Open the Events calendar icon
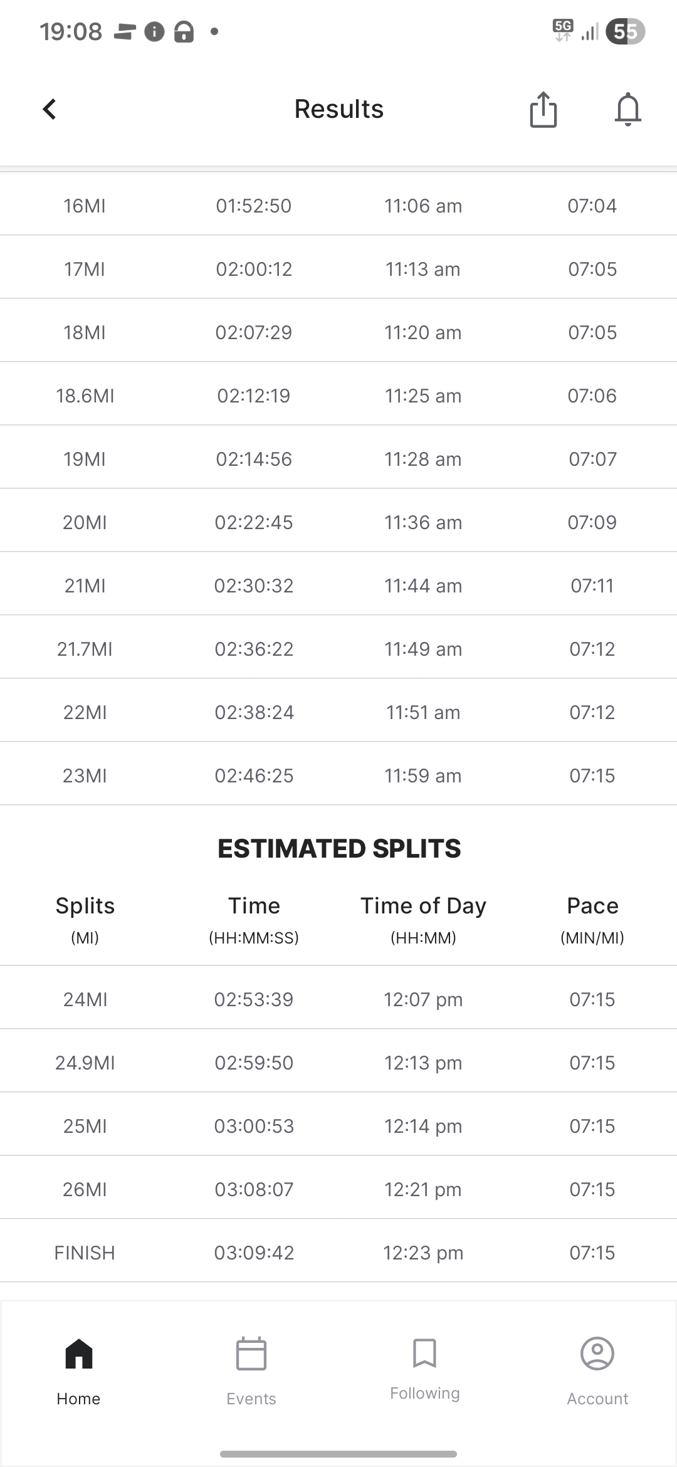The width and height of the screenshot is (677, 1467). (251, 1354)
